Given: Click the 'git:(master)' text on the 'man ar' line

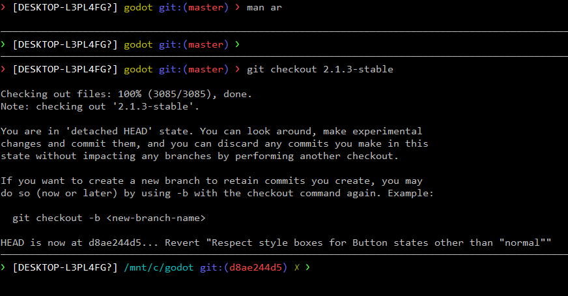Looking at the screenshot, I should (x=194, y=8).
